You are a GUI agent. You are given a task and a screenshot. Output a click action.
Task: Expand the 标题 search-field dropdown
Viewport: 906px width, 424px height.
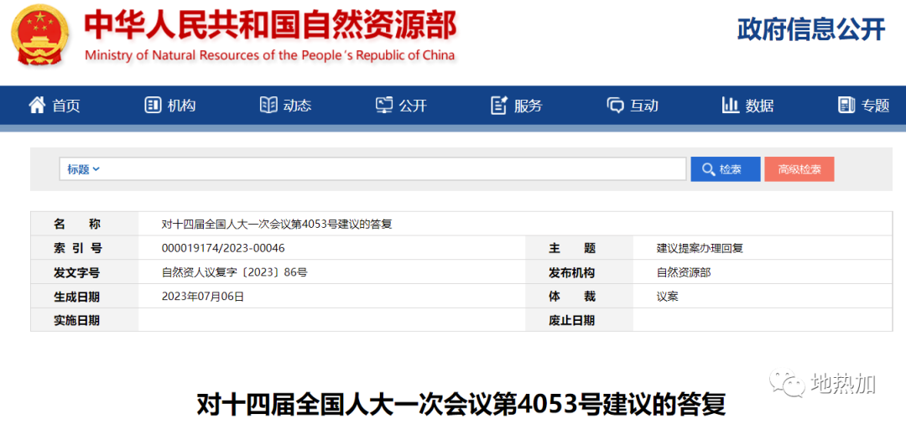pyautogui.click(x=83, y=169)
